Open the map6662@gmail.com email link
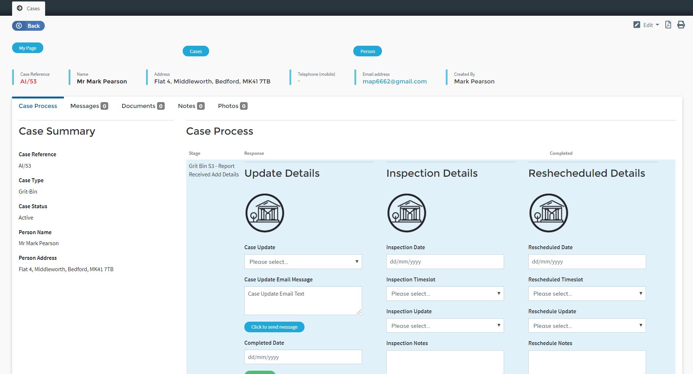This screenshot has height=374, width=693. tap(394, 81)
